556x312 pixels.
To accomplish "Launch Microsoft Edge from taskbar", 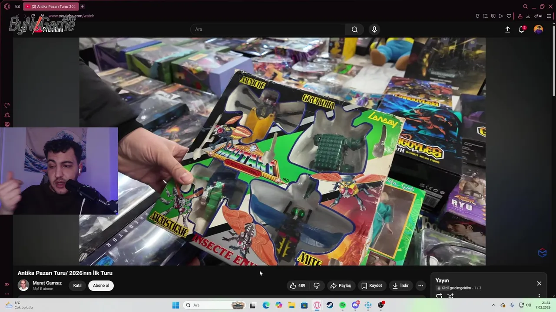I will (x=266, y=305).
